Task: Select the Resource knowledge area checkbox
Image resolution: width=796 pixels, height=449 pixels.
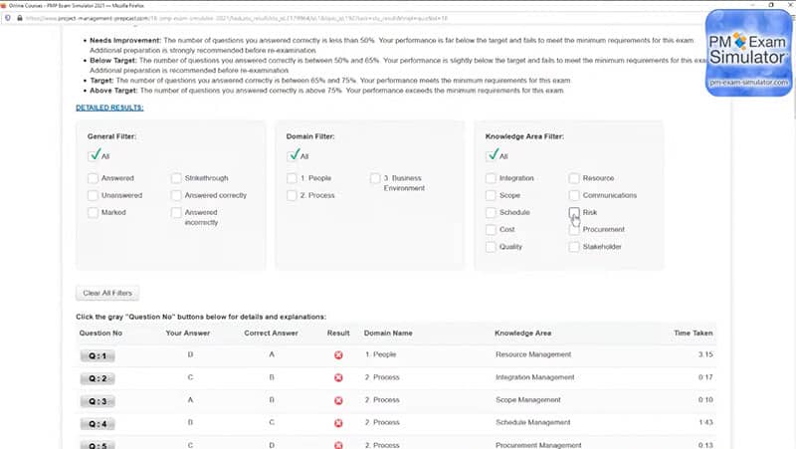Action: pos(574,178)
